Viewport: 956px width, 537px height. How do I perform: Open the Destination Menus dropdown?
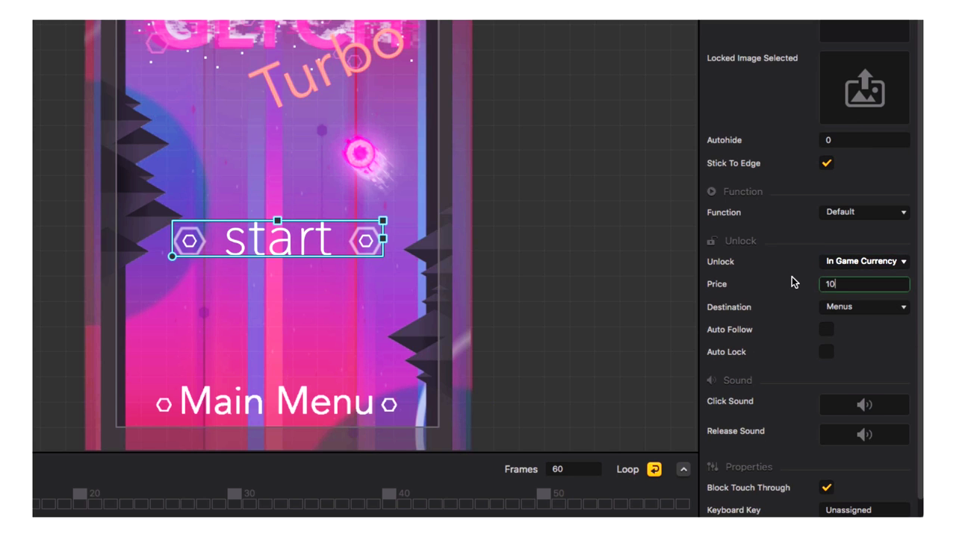[x=864, y=307]
